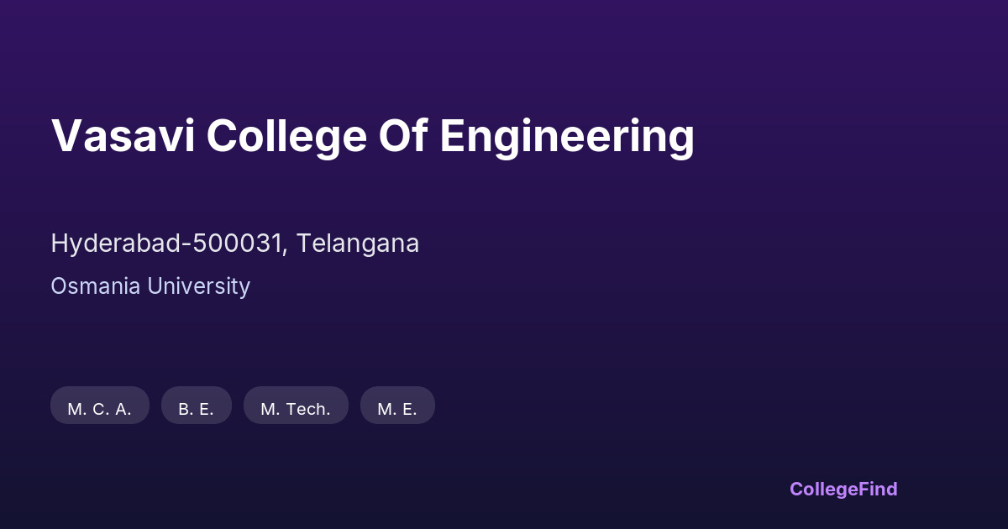
Task: Click the Vasavi College Of Engineering title
Action: click(372, 136)
